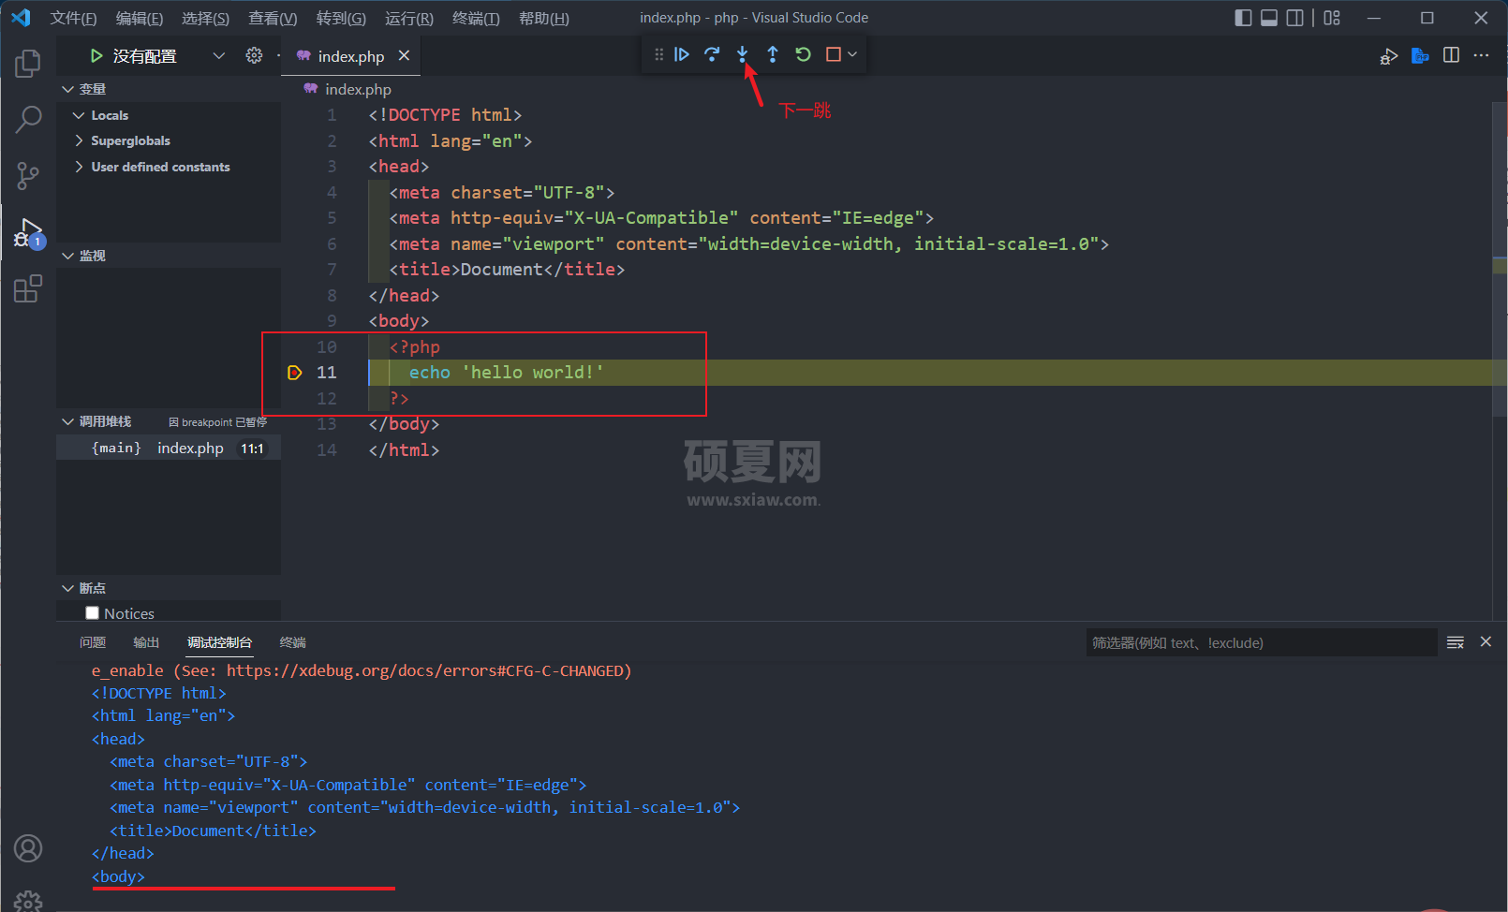Open the Manage gear at bottom left

click(x=28, y=901)
